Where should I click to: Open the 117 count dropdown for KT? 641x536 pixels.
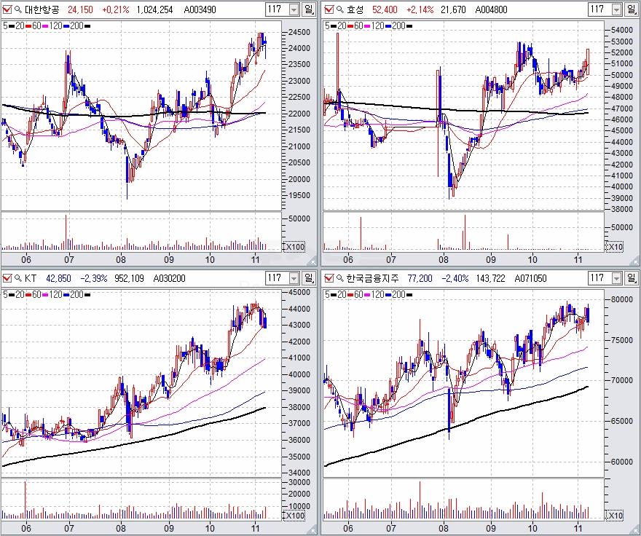294,278
